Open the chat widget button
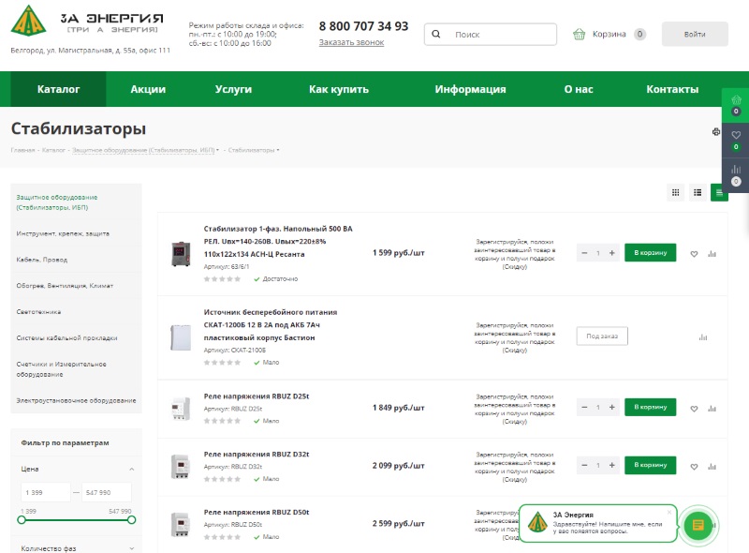Viewport: 749px width, 553px height. pyautogui.click(x=698, y=525)
